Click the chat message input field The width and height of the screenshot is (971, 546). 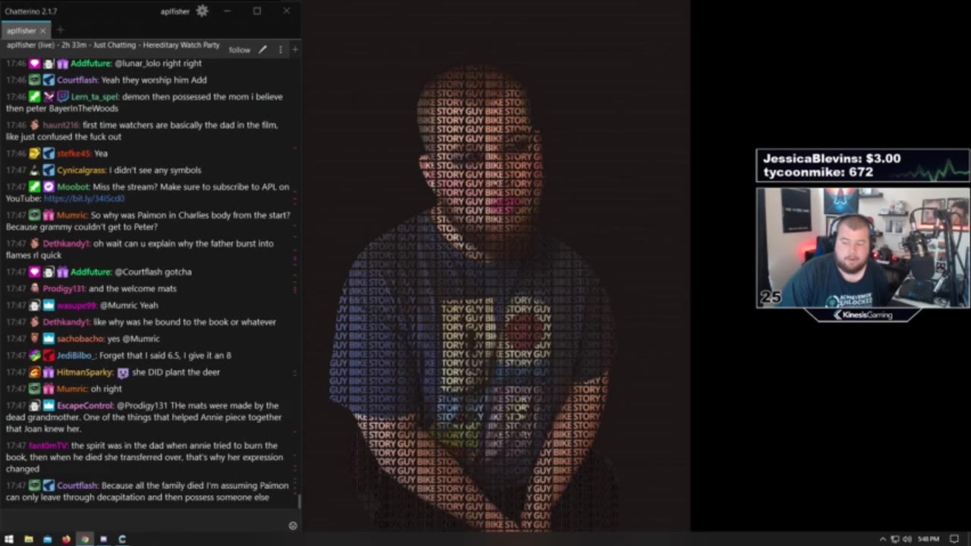(x=144, y=519)
